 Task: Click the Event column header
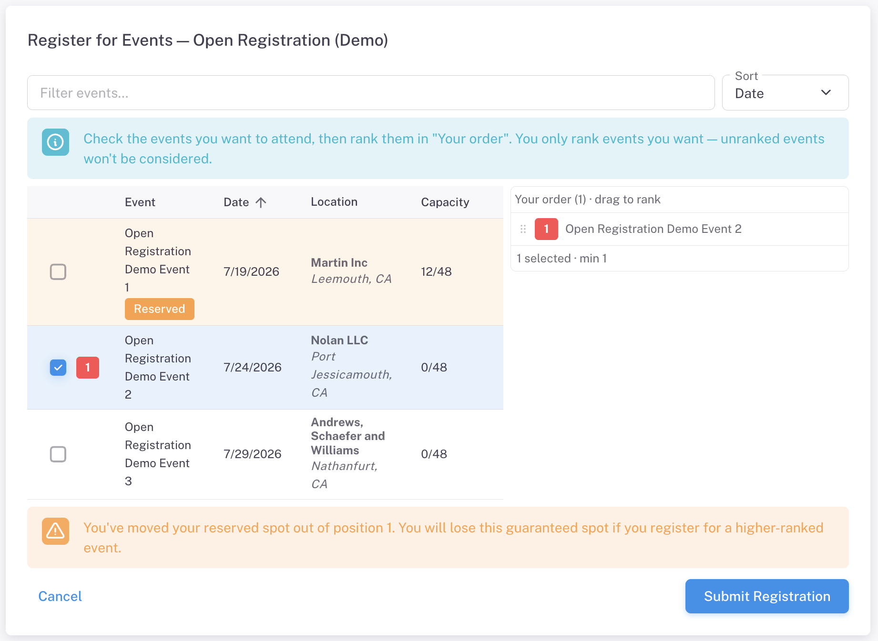coord(140,202)
